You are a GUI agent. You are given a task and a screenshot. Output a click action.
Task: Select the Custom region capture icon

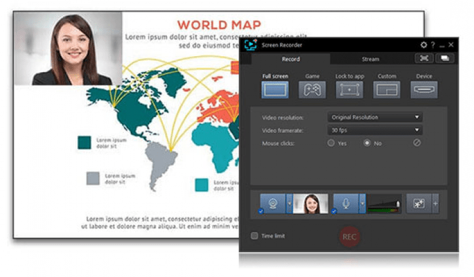click(386, 90)
